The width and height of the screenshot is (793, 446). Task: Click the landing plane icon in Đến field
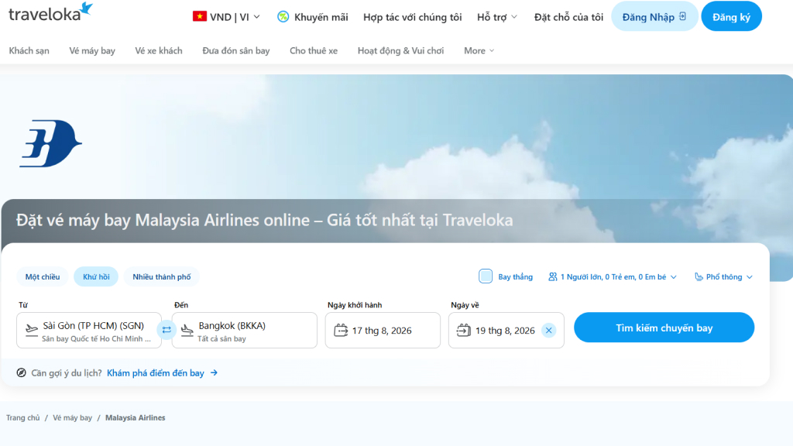point(187,330)
